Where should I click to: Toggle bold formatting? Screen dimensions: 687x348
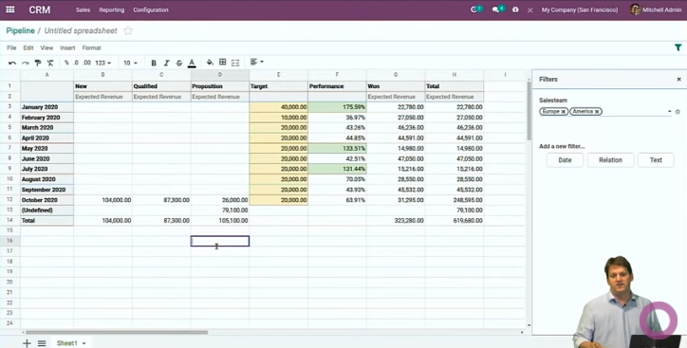pos(154,63)
